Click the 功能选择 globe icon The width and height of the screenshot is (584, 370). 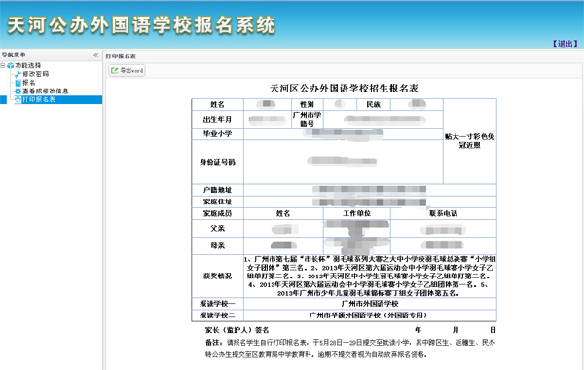click(x=11, y=65)
